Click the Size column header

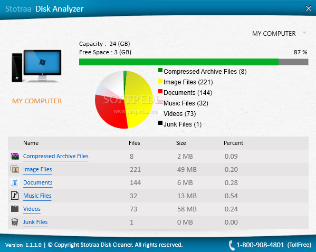(x=181, y=143)
